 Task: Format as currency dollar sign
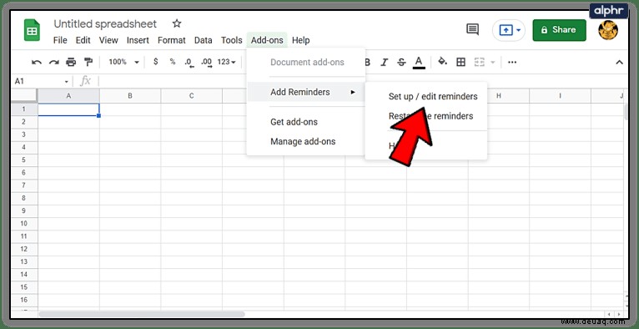(155, 62)
